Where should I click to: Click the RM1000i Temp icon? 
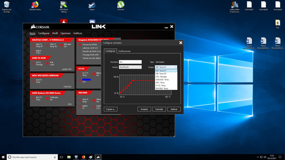(x=80, y=100)
